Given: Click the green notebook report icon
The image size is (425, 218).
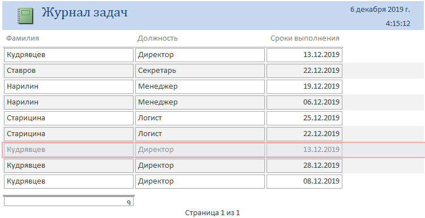Looking at the screenshot, I should (x=25, y=16).
